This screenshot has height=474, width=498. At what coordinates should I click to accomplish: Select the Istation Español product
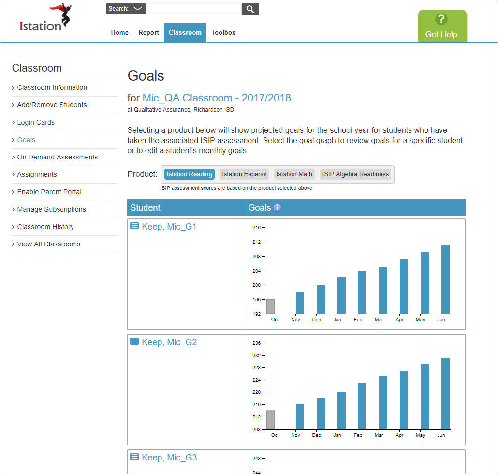pos(244,174)
